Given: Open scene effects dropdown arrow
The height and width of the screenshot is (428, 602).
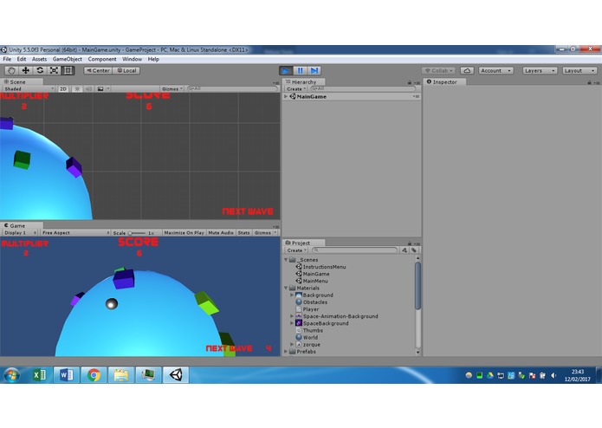Looking at the screenshot, I should pyautogui.click(x=108, y=88).
